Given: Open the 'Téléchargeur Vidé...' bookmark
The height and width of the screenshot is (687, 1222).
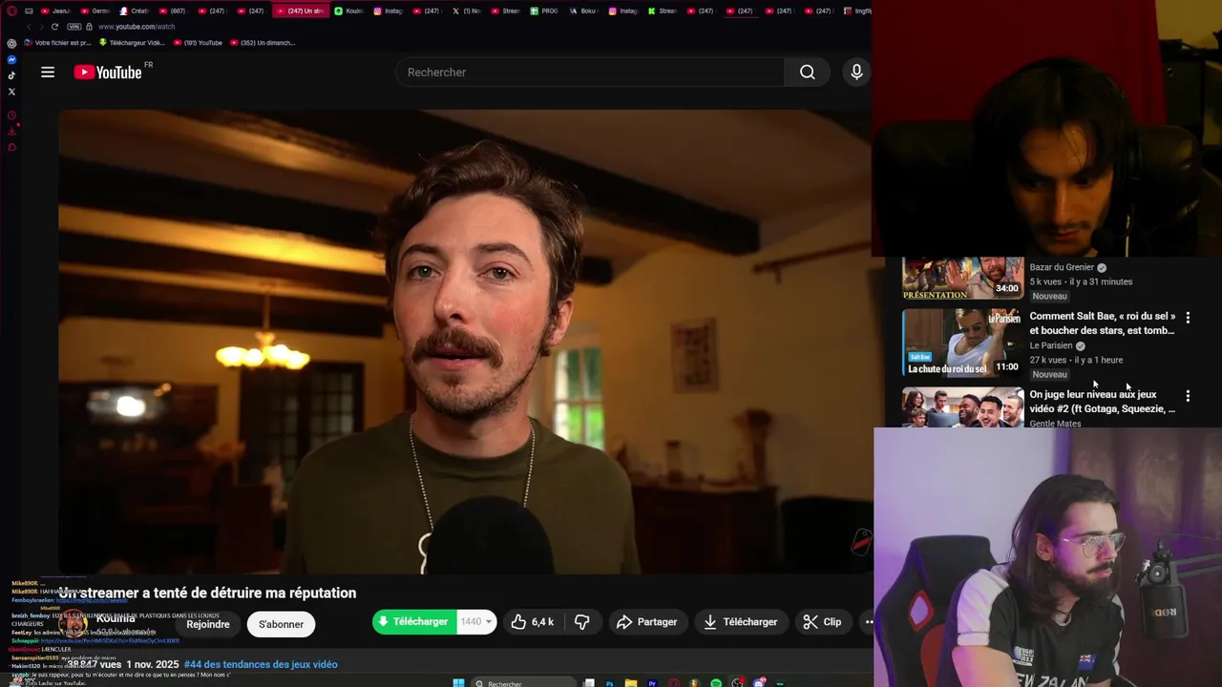Looking at the screenshot, I should click(x=132, y=43).
